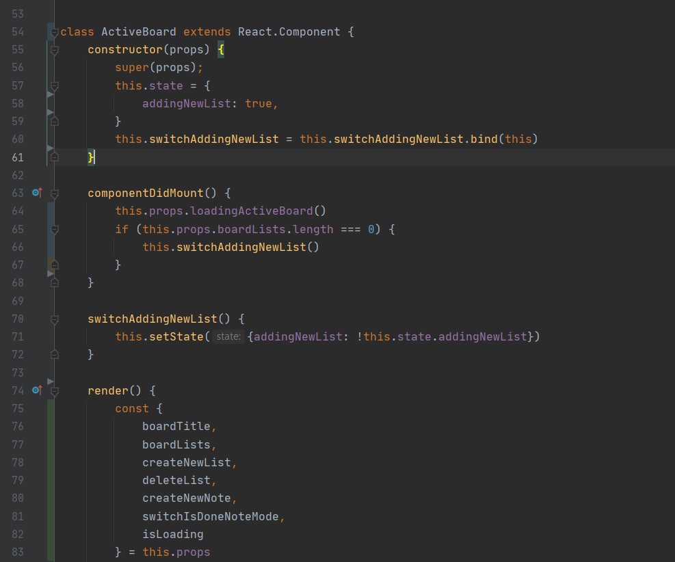
Task: Click the 'state:' parameter hint on setState
Action: 228,336
